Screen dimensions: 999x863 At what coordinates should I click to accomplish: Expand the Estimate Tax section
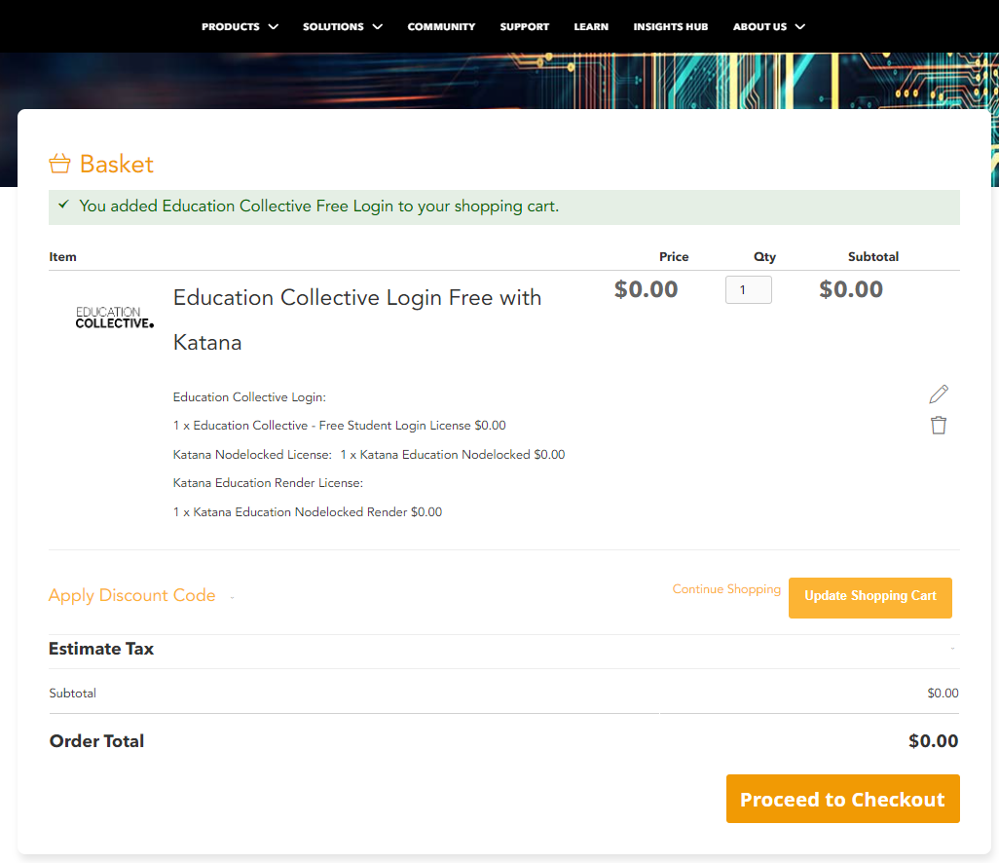(504, 649)
